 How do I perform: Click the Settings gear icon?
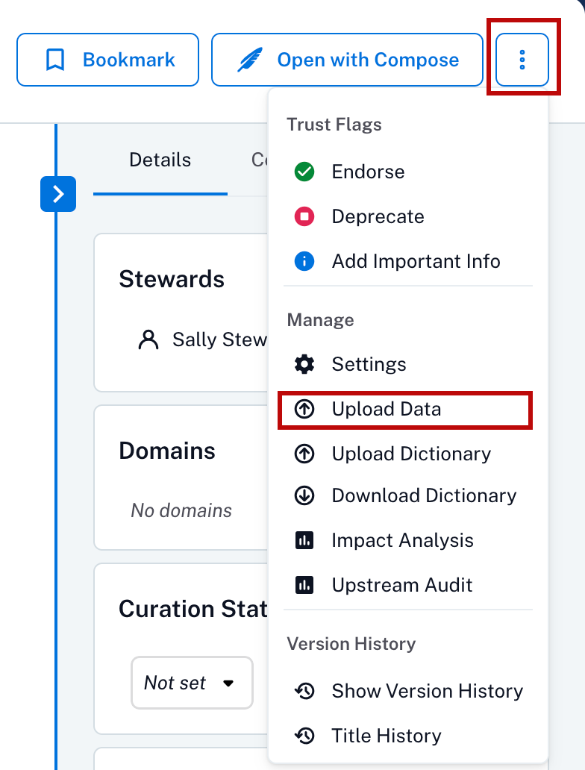pyautogui.click(x=304, y=364)
